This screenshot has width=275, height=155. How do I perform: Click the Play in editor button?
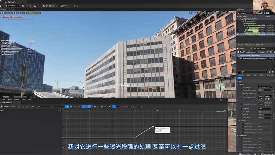point(44,6)
